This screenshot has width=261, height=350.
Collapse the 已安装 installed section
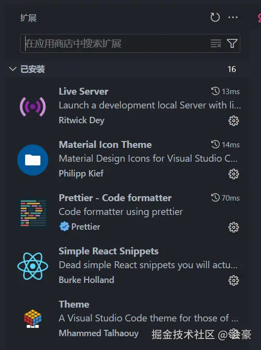pos(13,69)
